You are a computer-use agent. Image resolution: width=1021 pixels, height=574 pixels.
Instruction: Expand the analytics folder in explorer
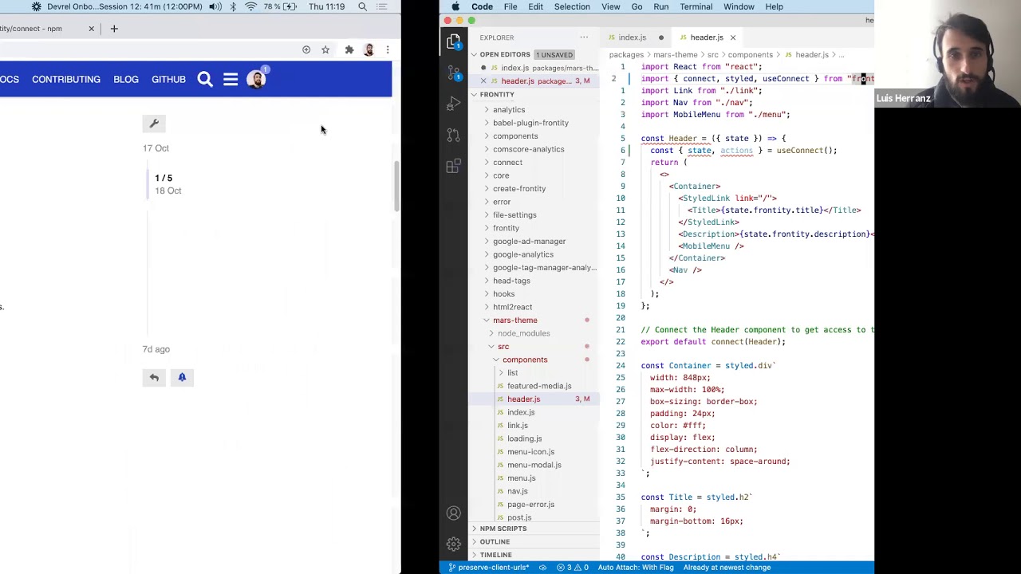tap(508, 110)
